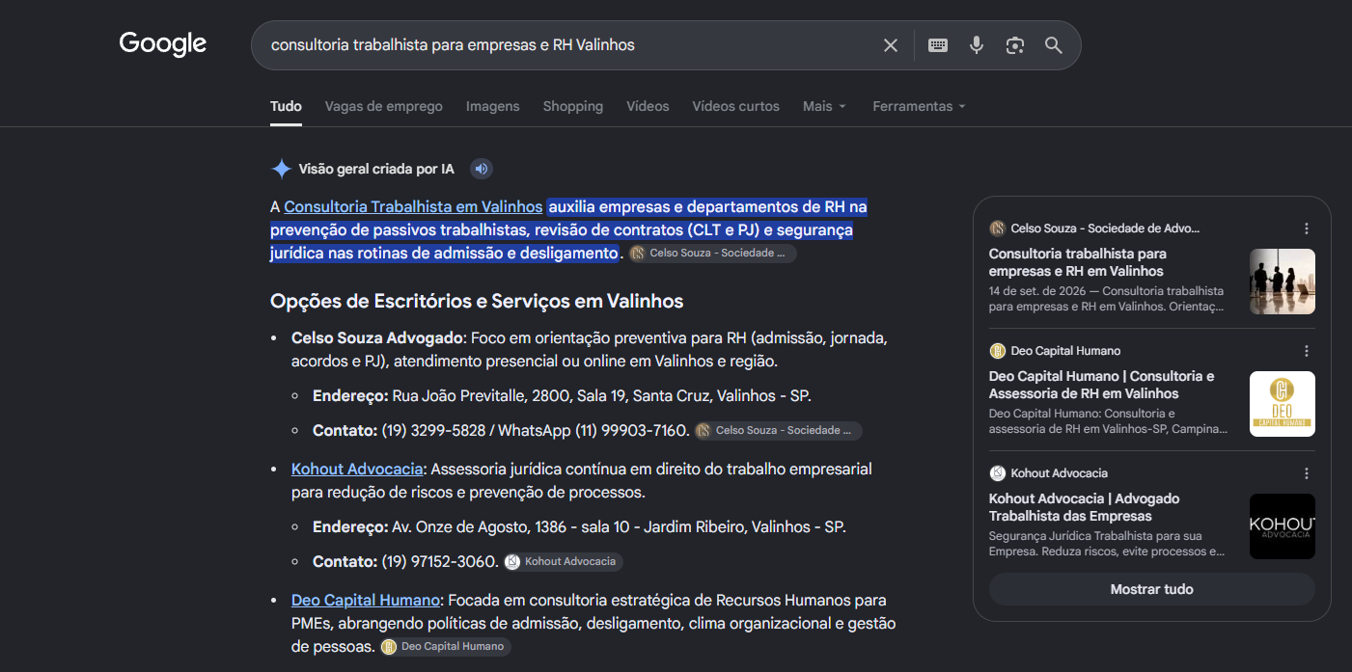
Task: Start voice search with the microphone icon
Action: click(977, 45)
